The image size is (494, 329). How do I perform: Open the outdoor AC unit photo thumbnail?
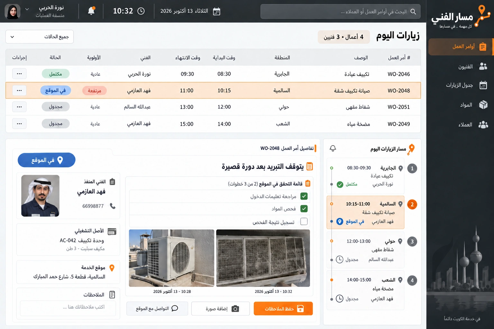click(171, 258)
